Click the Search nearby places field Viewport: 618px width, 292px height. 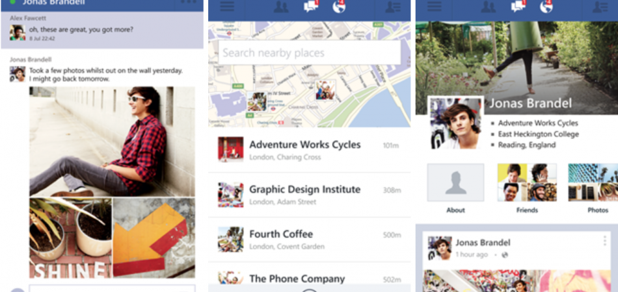coord(310,53)
